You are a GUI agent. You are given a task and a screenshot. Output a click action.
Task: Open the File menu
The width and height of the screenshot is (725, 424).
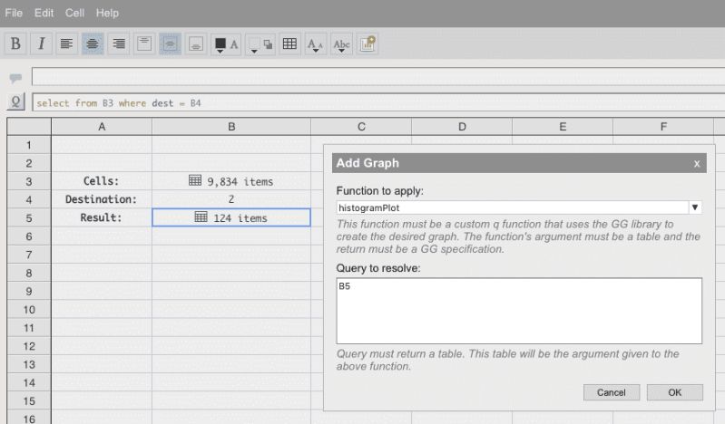pos(14,13)
